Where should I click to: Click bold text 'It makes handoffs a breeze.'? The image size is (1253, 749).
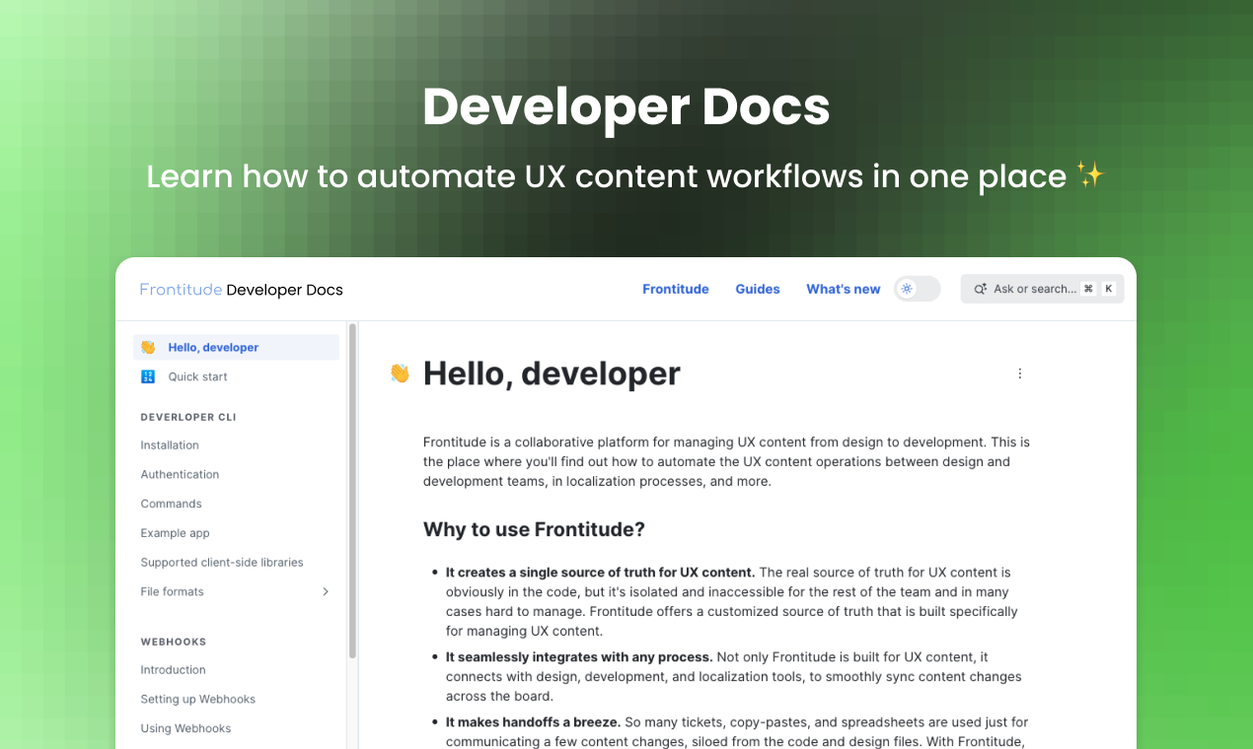pos(533,722)
